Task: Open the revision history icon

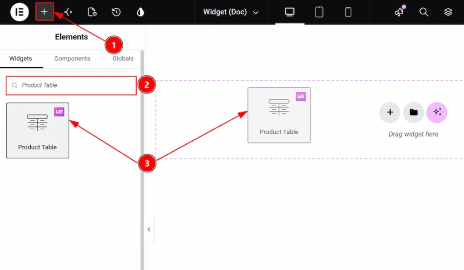Action: point(116,12)
